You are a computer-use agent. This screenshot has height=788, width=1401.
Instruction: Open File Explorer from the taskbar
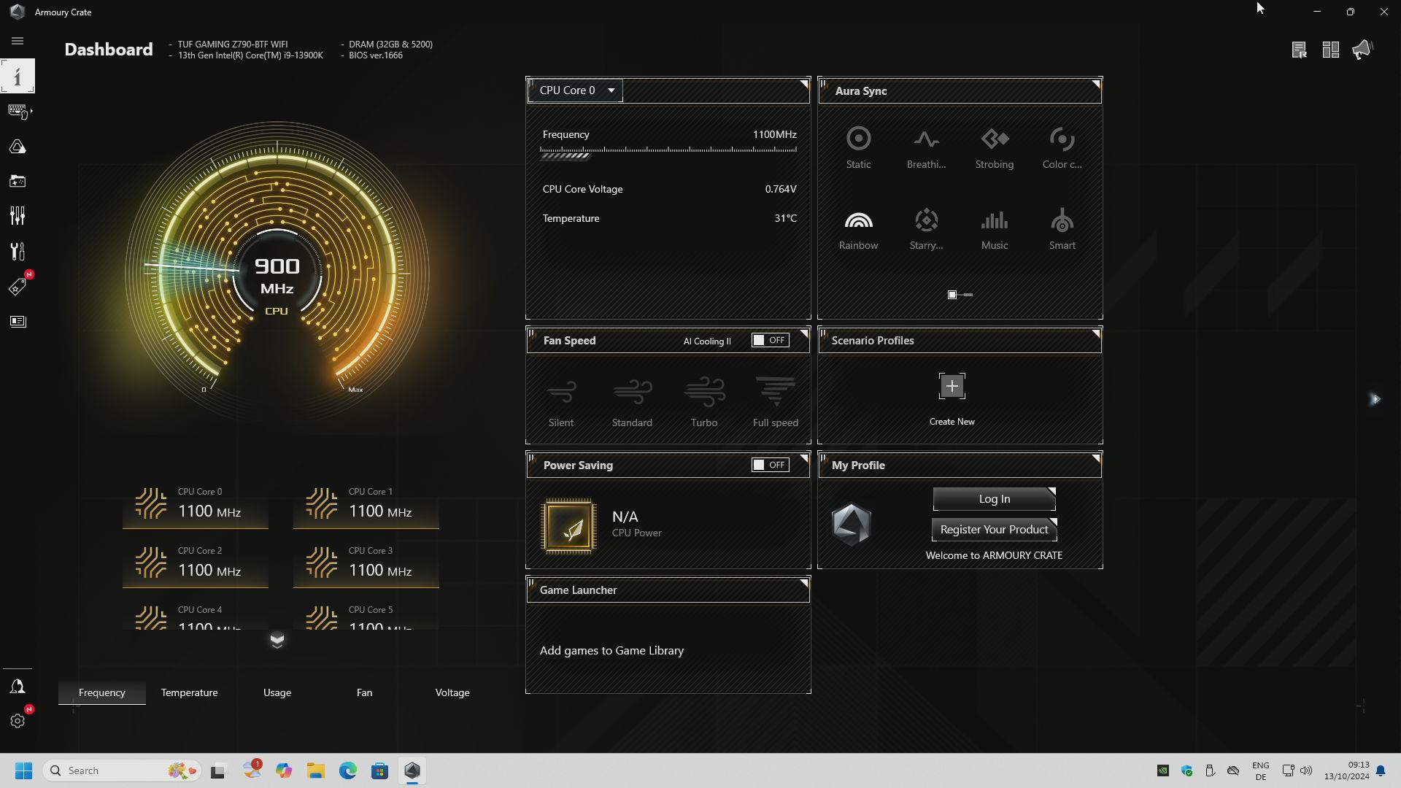point(315,770)
